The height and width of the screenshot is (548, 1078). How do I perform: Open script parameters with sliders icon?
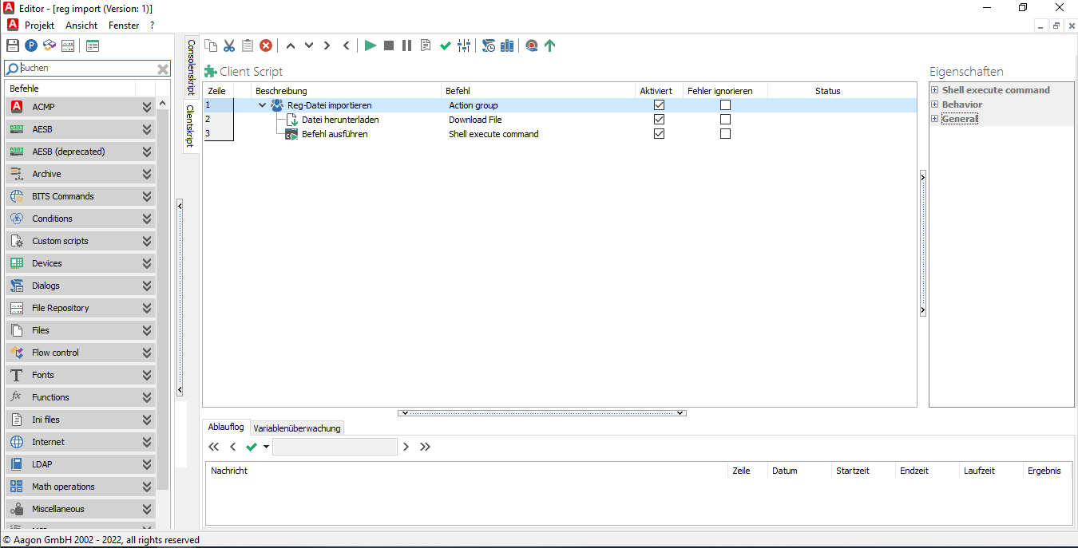[464, 45]
